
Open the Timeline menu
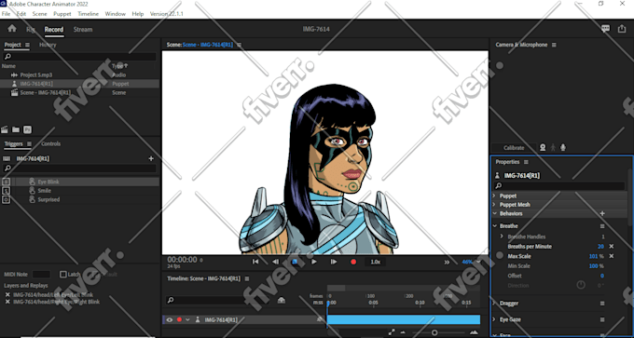(88, 14)
